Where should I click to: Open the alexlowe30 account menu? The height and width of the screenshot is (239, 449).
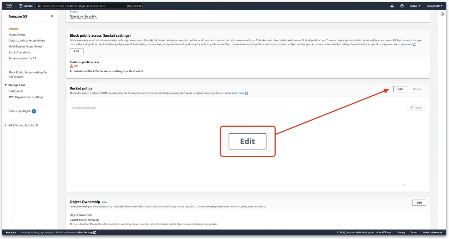(435, 6)
